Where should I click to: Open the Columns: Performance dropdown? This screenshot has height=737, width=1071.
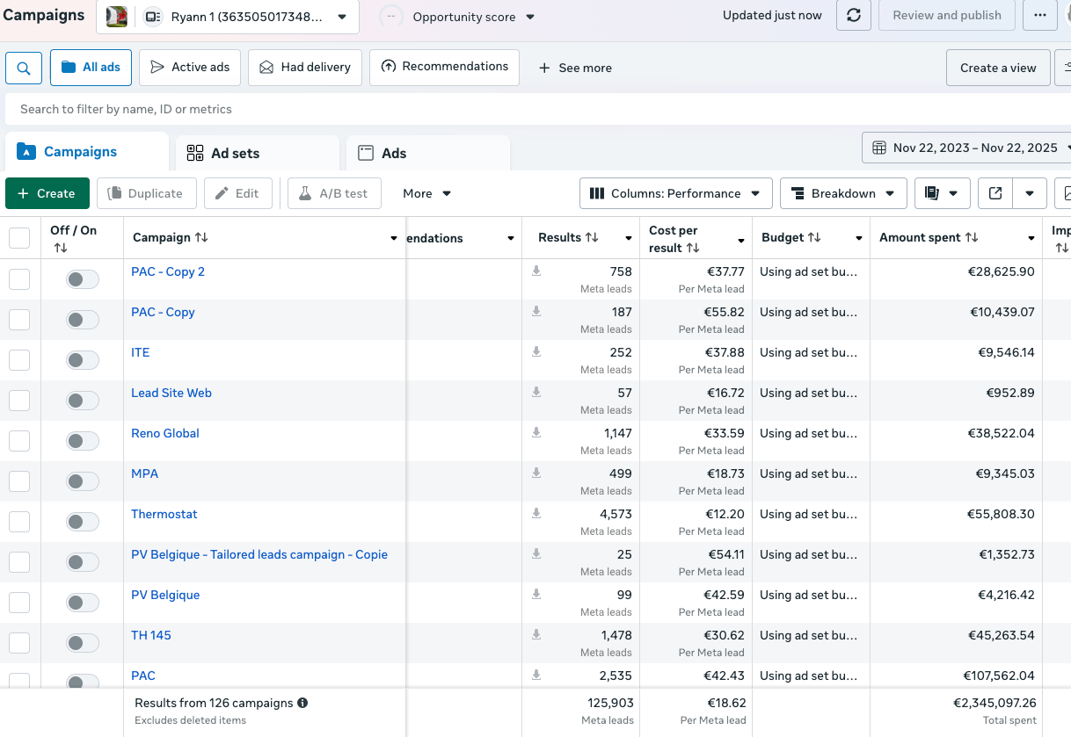pos(676,193)
